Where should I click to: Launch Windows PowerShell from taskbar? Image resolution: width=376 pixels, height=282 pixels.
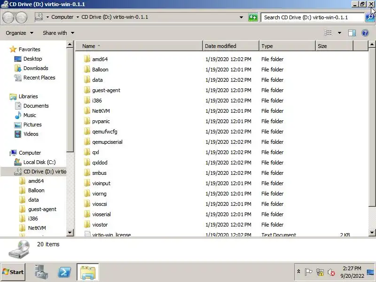click(x=64, y=272)
